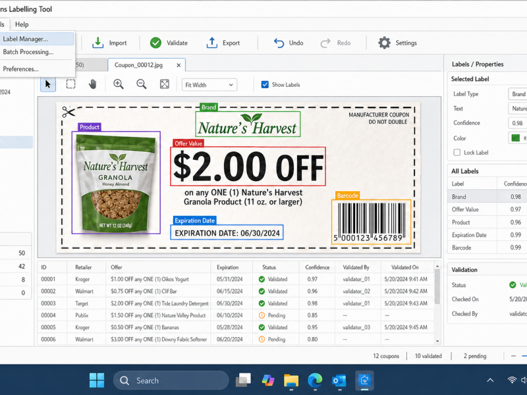Select the green Brand label tag on coupon

[x=209, y=107]
